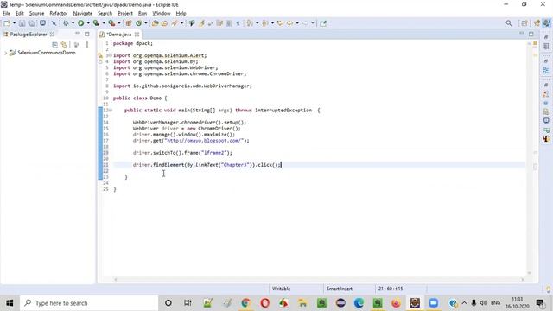This screenshot has height=311, width=553.
Task: Click the New file toolbar icon
Action: pos(7,23)
